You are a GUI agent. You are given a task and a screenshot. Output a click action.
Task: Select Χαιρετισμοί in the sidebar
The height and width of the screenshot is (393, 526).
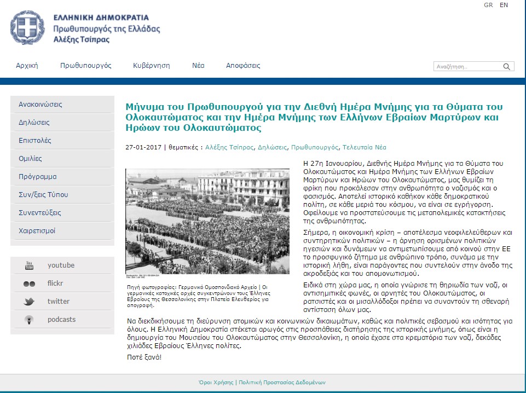point(62,231)
